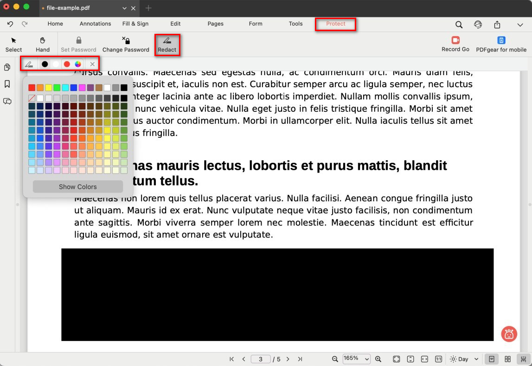
Task: Go to the next page
Action: 288,359
